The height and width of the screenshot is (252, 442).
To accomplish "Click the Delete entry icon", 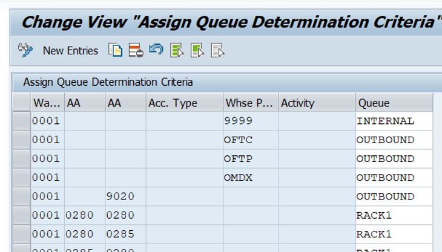I will pyautogui.click(x=136, y=50).
